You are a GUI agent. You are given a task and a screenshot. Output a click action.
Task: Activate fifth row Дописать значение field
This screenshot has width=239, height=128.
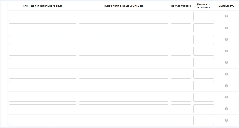tap(204, 63)
